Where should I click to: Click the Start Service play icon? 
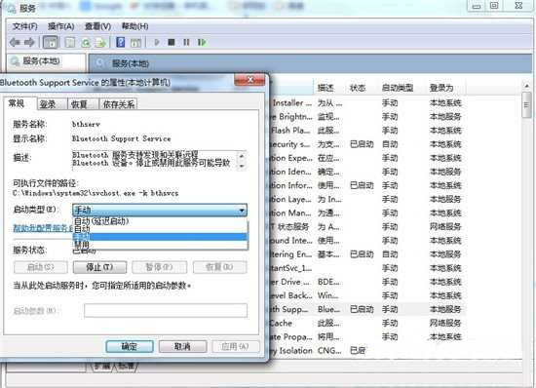point(157,42)
